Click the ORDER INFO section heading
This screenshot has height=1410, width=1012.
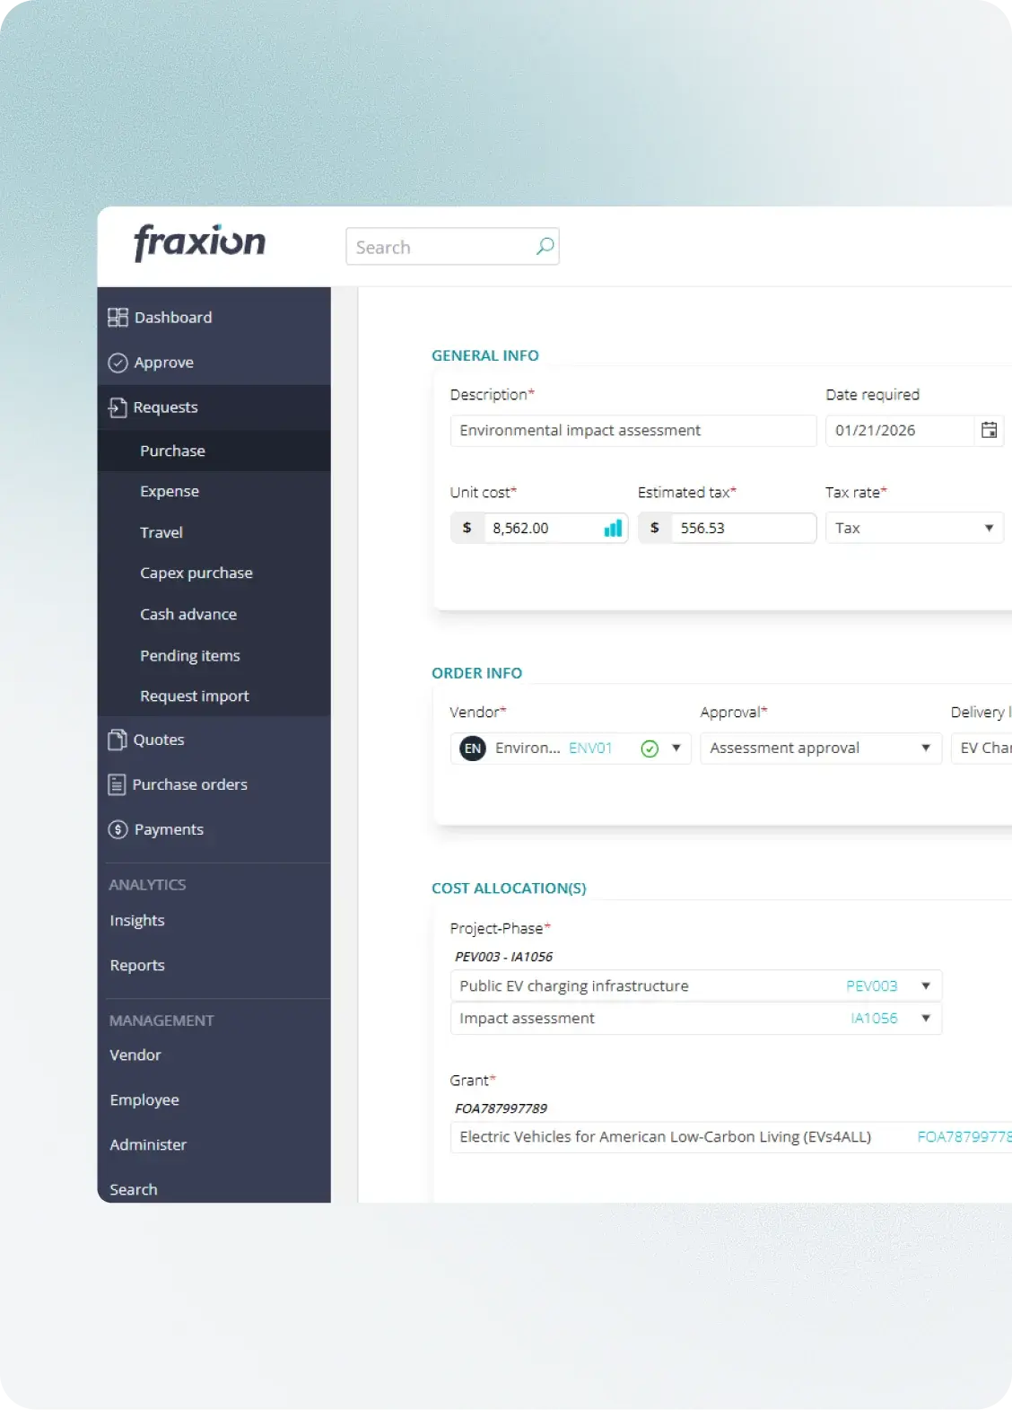click(476, 673)
